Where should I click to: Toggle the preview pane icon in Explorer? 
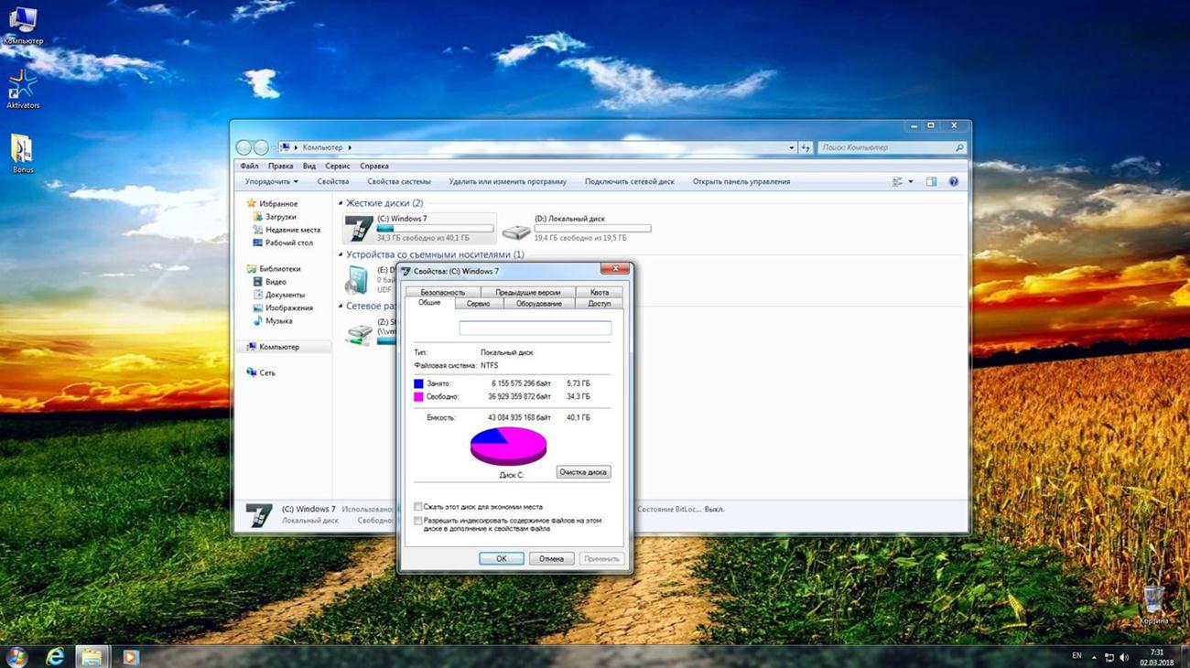pos(931,182)
